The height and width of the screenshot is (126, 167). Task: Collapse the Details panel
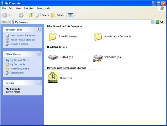point(39,83)
